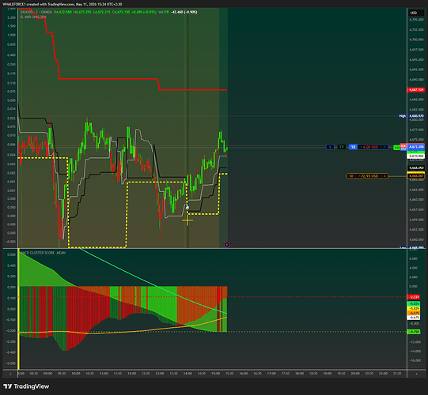Click the blue quantity 10 position box

(x=353, y=147)
